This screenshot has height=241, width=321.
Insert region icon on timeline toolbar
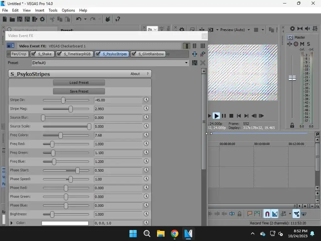coord(257,214)
